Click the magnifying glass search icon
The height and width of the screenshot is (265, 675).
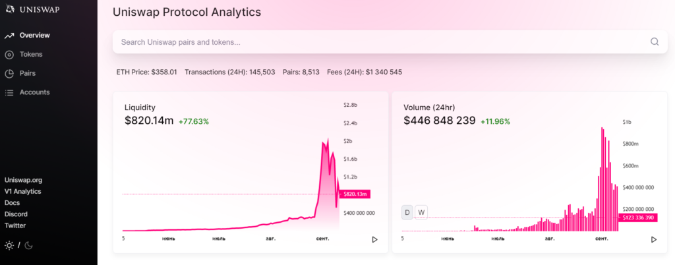(x=655, y=42)
